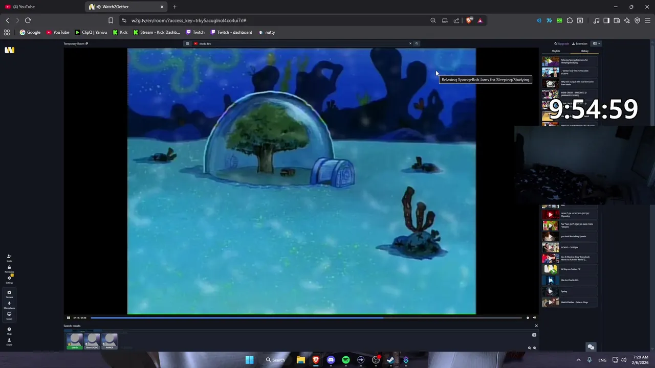This screenshot has height=368, width=655.
Task: Click the player settings icon beside volume
Action: click(x=528, y=317)
